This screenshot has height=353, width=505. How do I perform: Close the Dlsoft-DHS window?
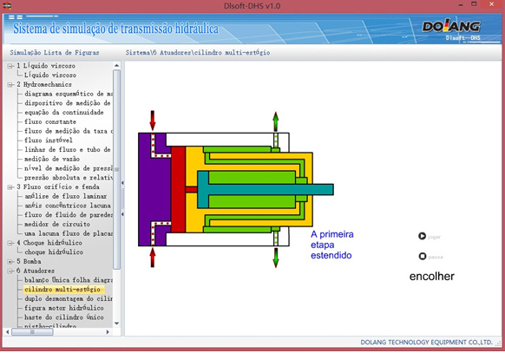pyautogui.click(x=491, y=4)
